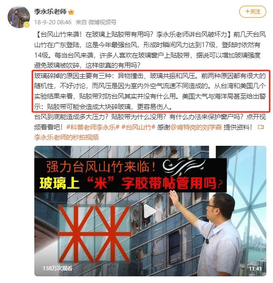Viewport: 273px width, 283px height.
Task: Click the 李永乐老师 username
Action: pyautogui.click(x=51, y=12)
